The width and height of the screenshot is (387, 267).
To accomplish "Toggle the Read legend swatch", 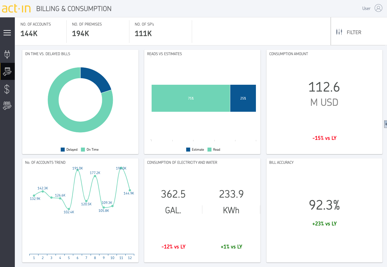I will pyautogui.click(x=209, y=150).
